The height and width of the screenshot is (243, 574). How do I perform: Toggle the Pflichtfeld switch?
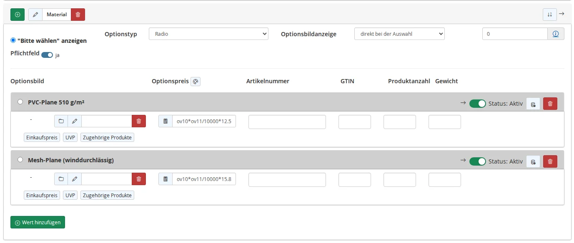pyautogui.click(x=47, y=55)
